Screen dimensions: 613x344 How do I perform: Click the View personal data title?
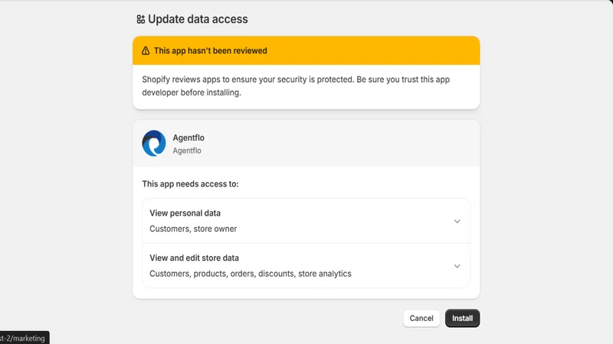coord(185,213)
